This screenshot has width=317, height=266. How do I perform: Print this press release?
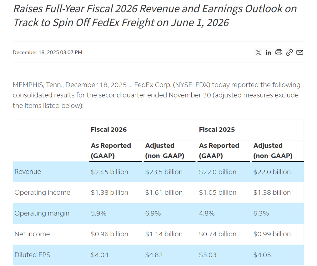(279, 53)
